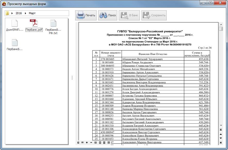Click account number 430 000947
The image size is (228, 150).
[x=107, y=132]
